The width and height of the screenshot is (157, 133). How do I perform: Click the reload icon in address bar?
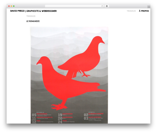pyautogui.click(x=102, y=6)
